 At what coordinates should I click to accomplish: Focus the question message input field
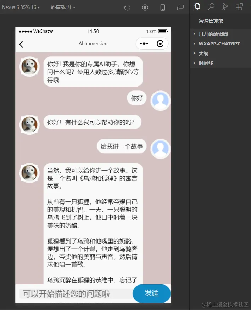coord(76,294)
